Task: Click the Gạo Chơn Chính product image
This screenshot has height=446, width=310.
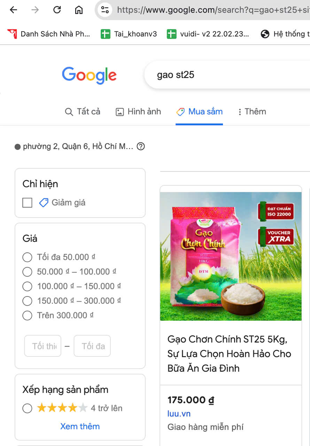Action: [231, 256]
